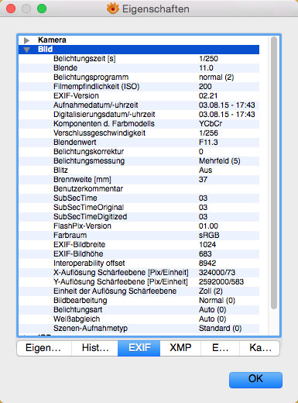Click the Blitz value Aus

205,170
